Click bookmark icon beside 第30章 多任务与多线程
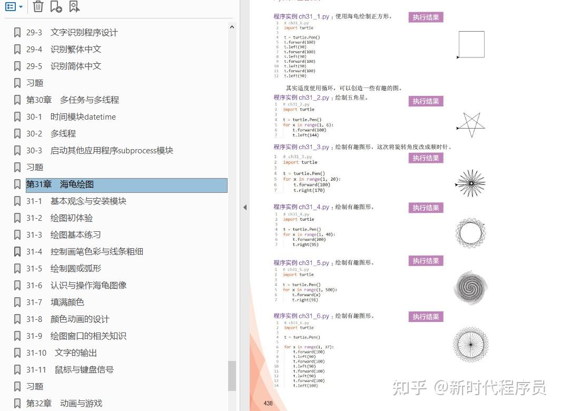The width and height of the screenshot is (561, 411). pyautogui.click(x=17, y=100)
